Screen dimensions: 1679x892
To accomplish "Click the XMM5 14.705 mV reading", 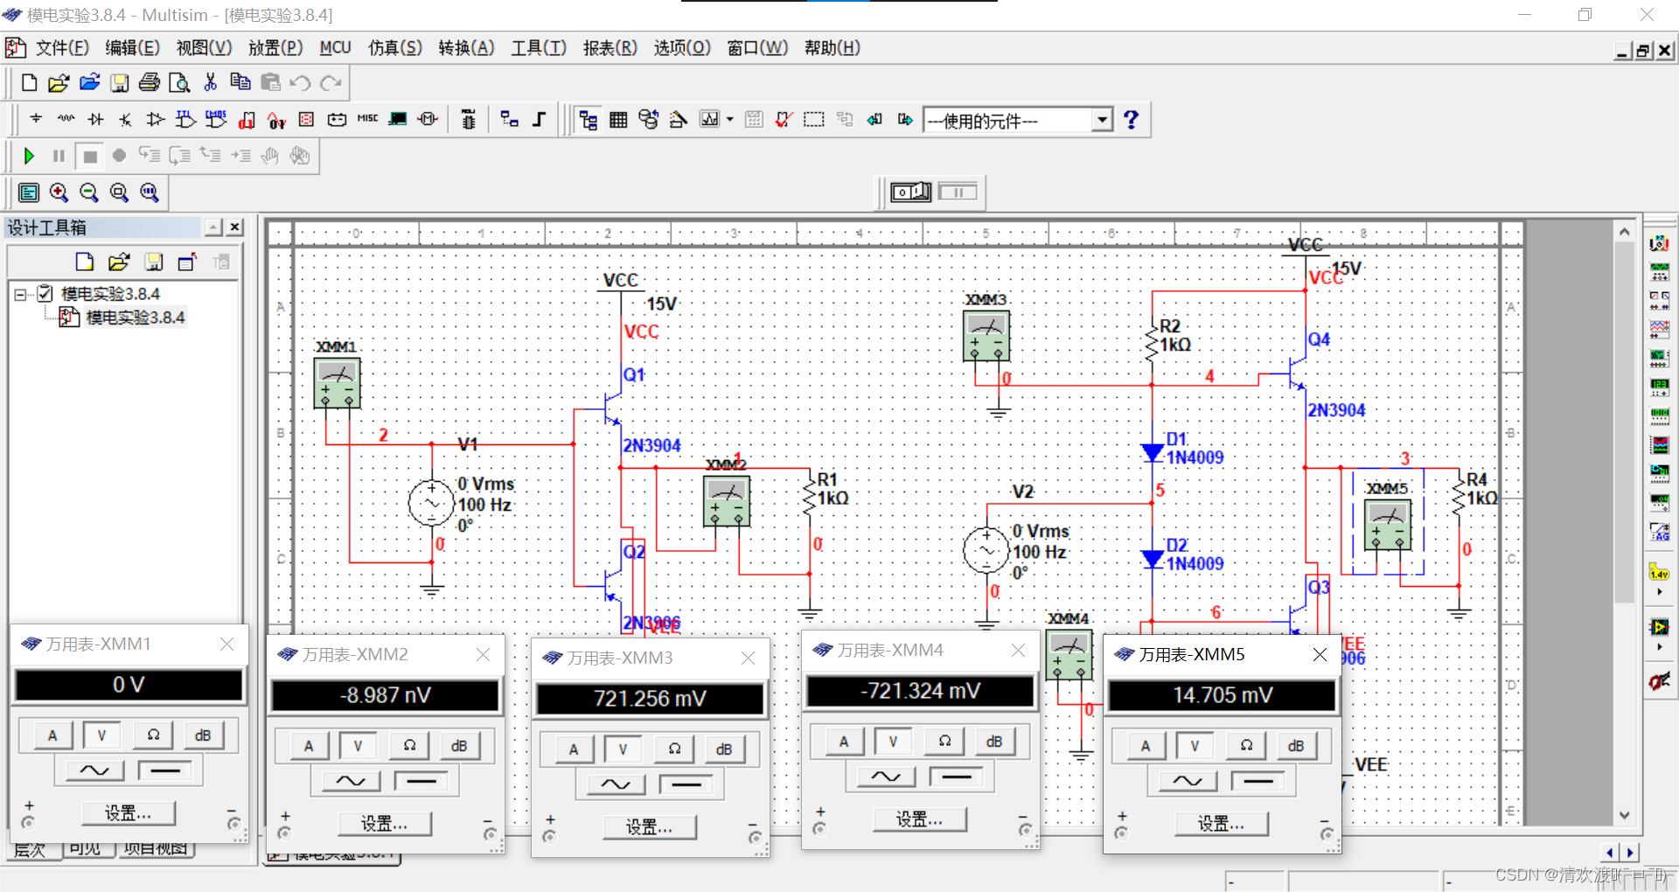I will [1222, 695].
